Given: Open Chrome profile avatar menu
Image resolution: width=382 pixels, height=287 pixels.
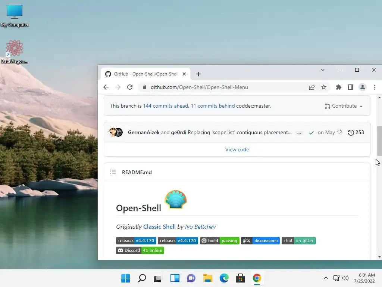Looking at the screenshot, I should point(363,87).
